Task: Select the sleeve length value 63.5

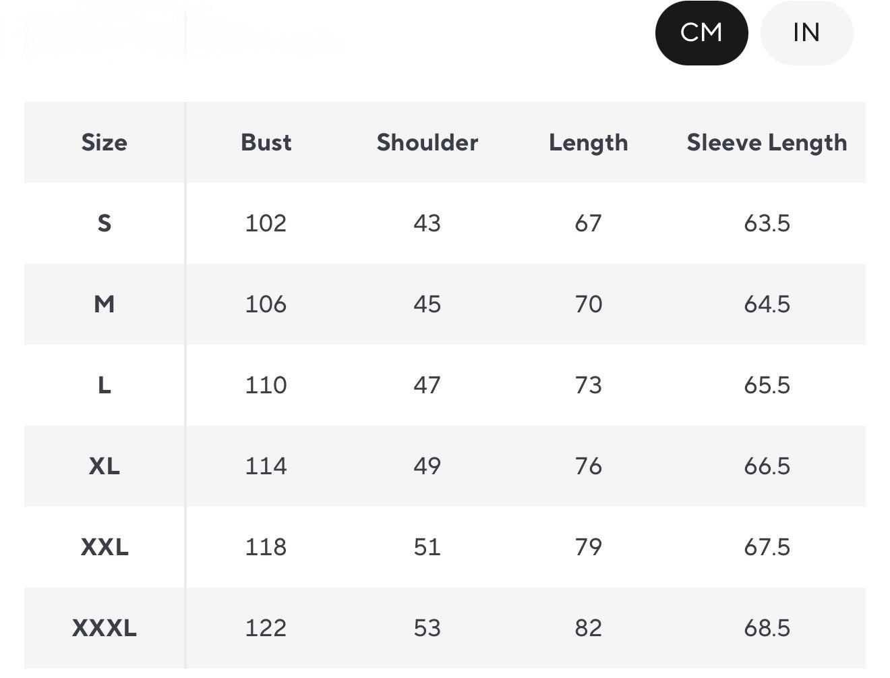Action: point(767,223)
